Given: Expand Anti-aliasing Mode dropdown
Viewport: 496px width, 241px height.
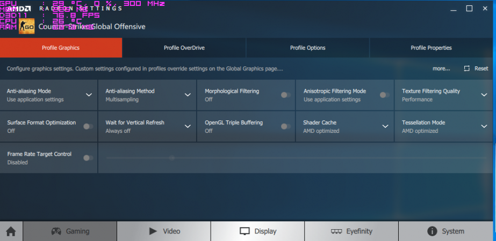Looking at the screenshot, I should pos(89,95).
